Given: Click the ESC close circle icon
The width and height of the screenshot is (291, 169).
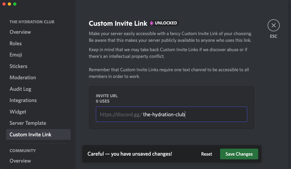Looking at the screenshot, I should (x=274, y=25).
